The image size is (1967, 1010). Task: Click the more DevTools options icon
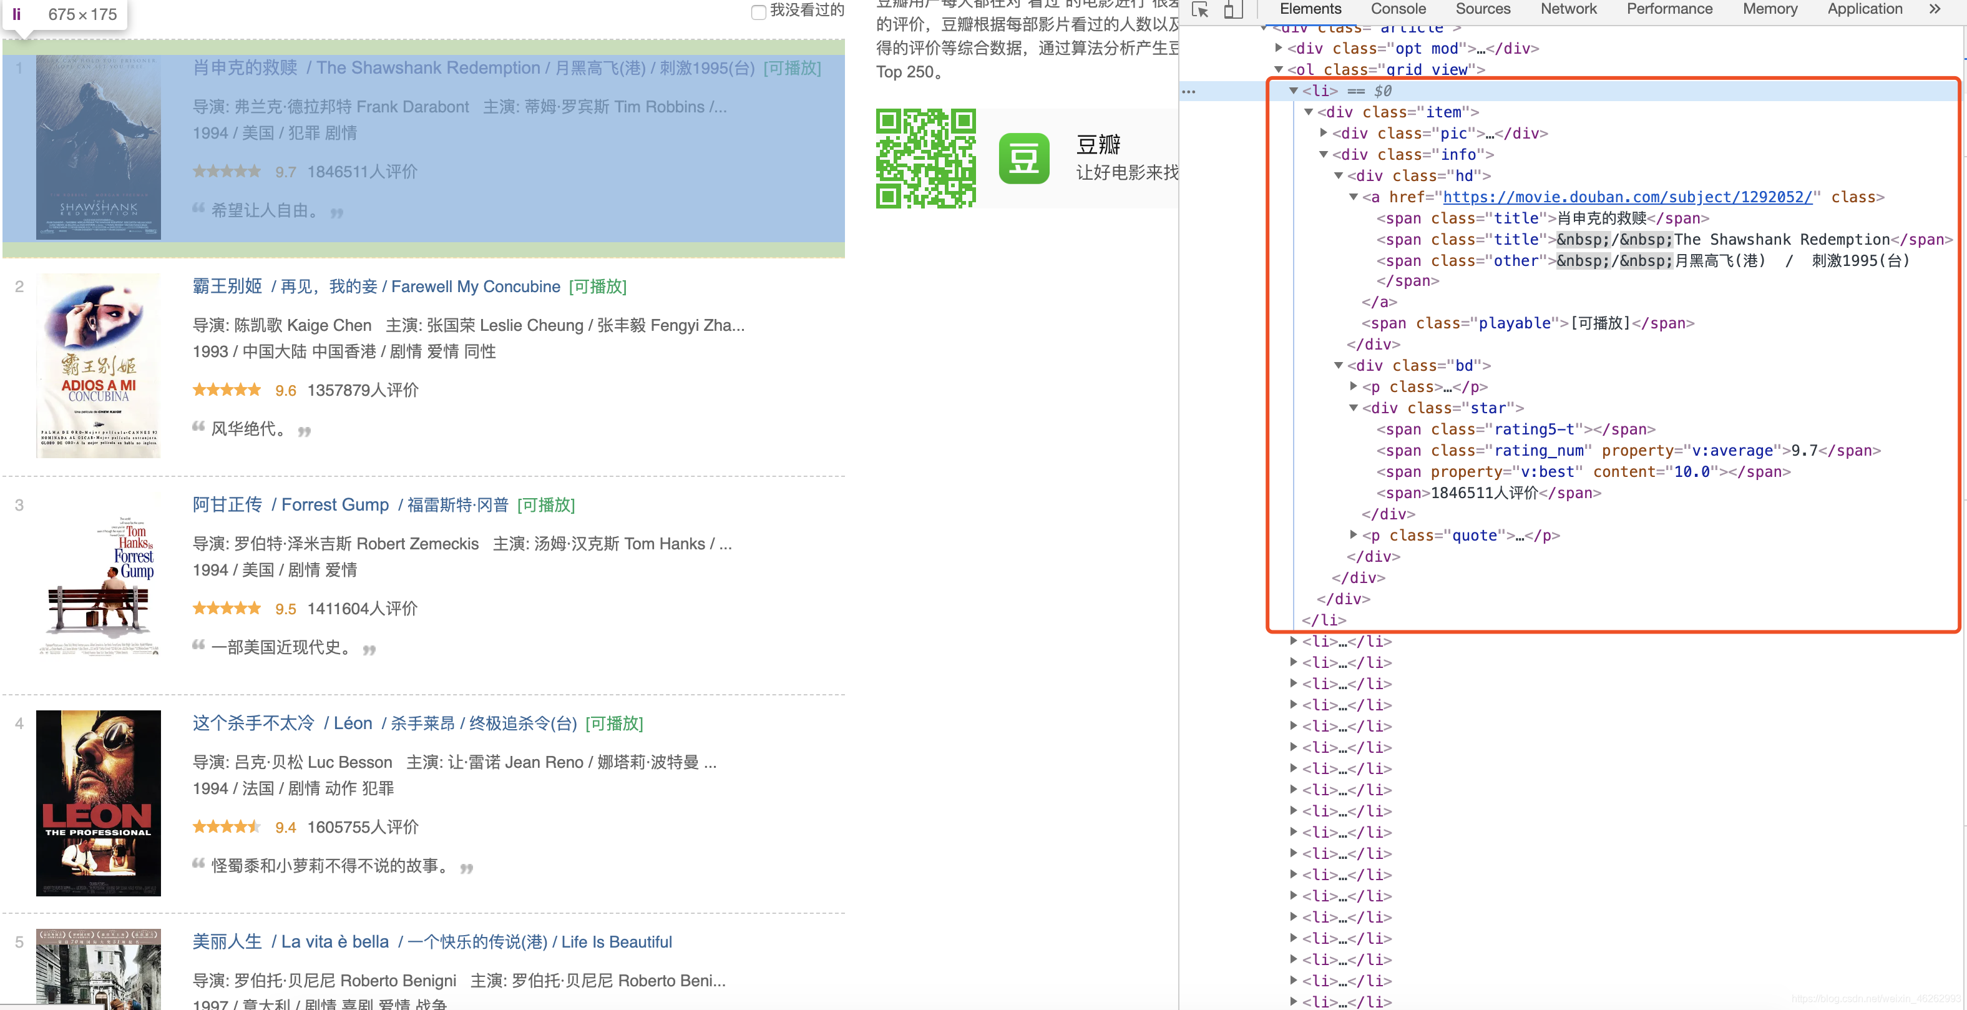pos(1935,9)
